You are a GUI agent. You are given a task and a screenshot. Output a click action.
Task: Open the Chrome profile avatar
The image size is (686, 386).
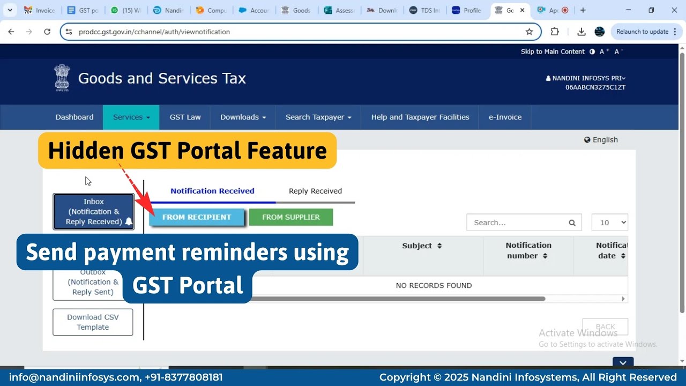point(600,32)
